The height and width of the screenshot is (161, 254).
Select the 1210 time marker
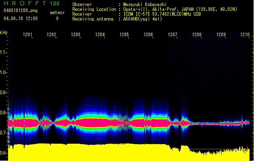tap(245, 35)
